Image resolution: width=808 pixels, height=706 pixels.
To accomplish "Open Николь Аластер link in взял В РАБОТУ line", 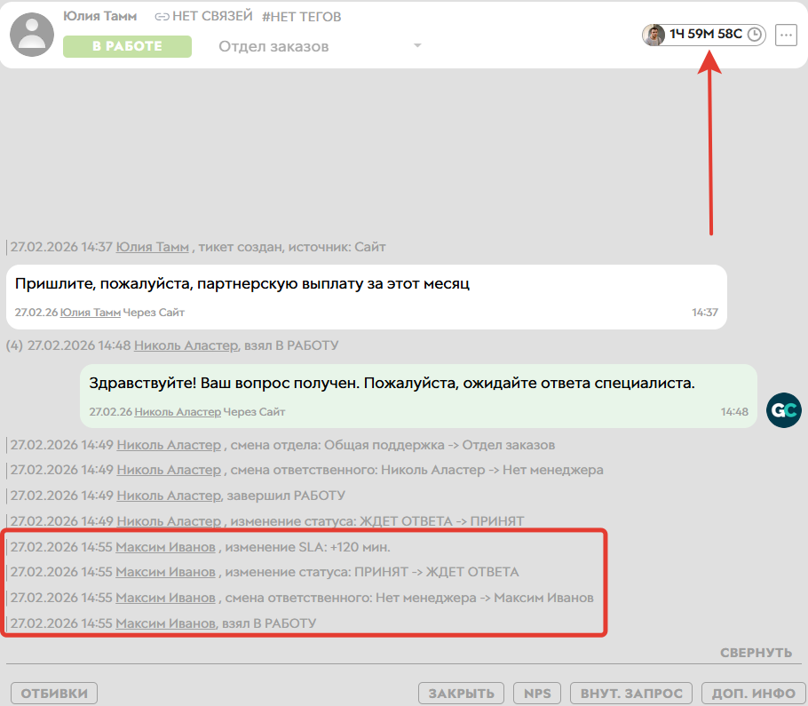I will pyautogui.click(x=186, y=345).
